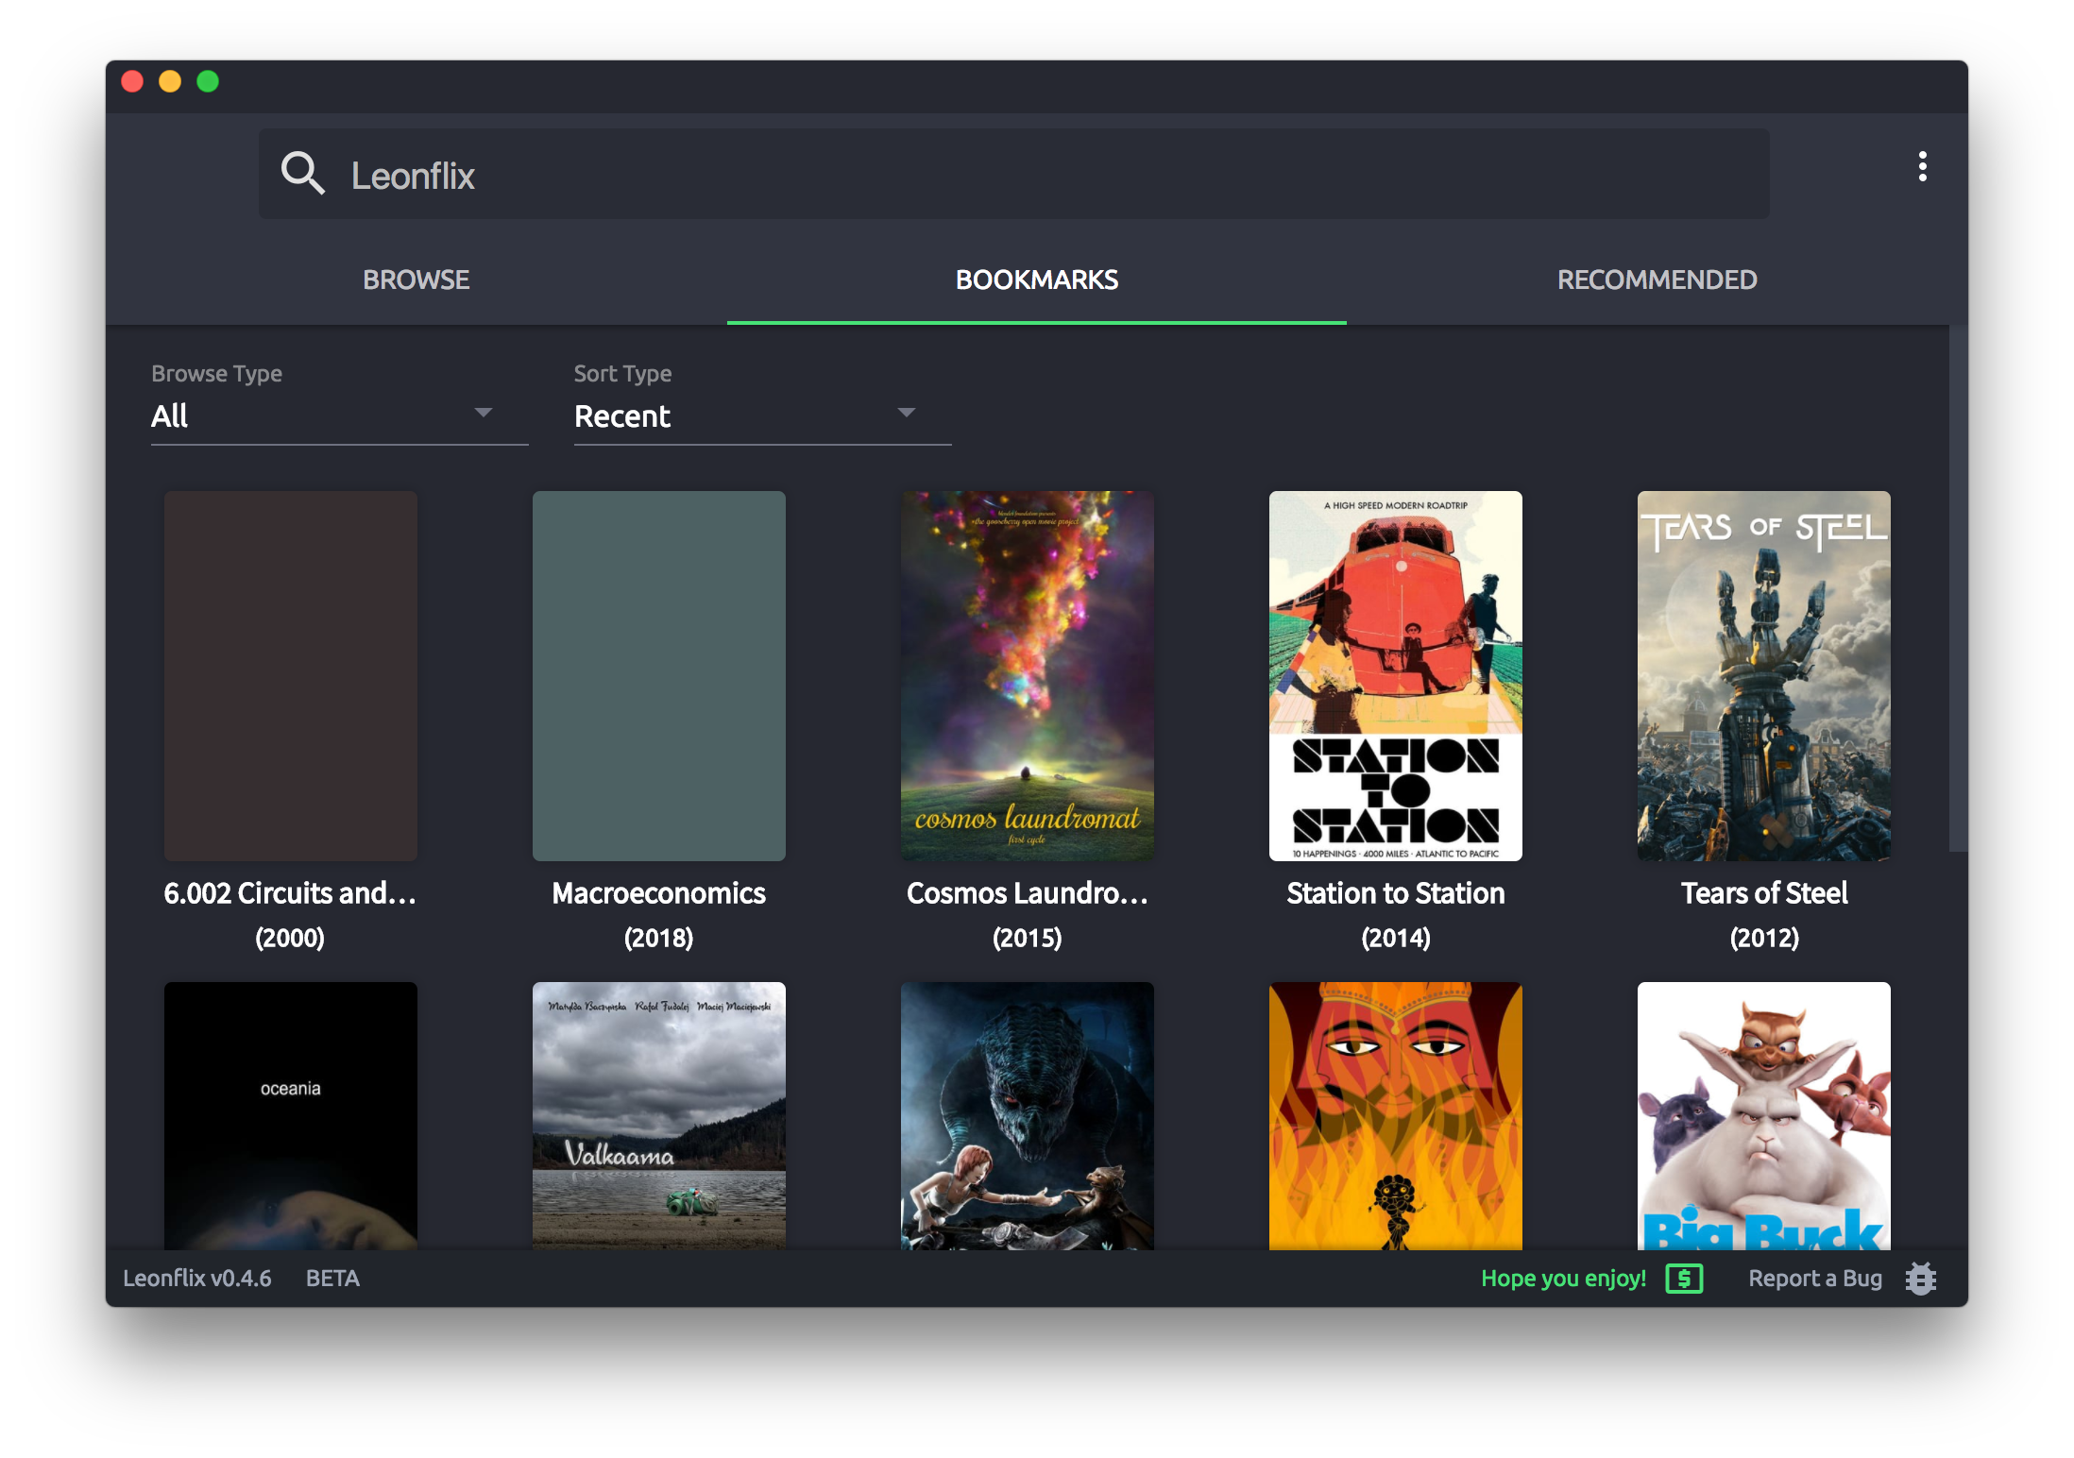Click the 'BETA' label in status bar

tap(332, 1279)
